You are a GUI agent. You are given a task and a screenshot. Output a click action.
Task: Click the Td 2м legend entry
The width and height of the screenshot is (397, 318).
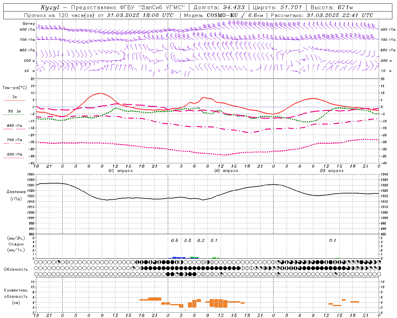[x=14, y=111]
